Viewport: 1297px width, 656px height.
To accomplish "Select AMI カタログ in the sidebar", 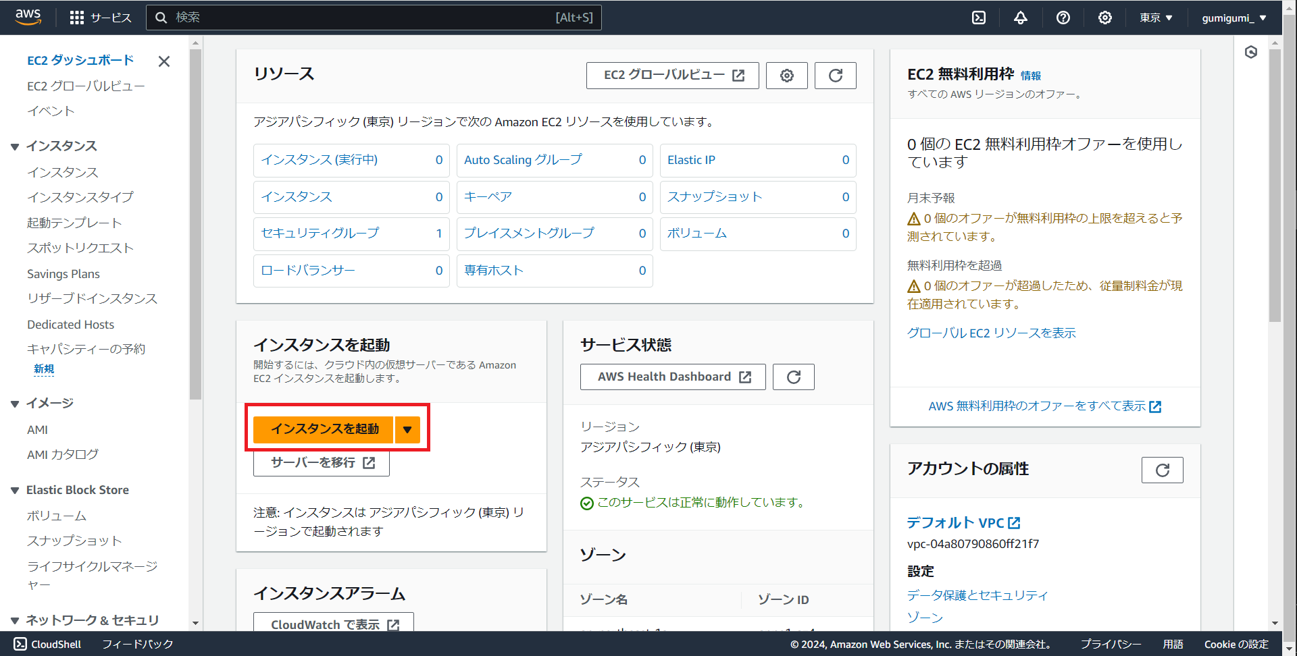I will (62, 454).
